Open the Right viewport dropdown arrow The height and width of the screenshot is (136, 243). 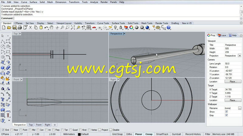pos(118,79)
